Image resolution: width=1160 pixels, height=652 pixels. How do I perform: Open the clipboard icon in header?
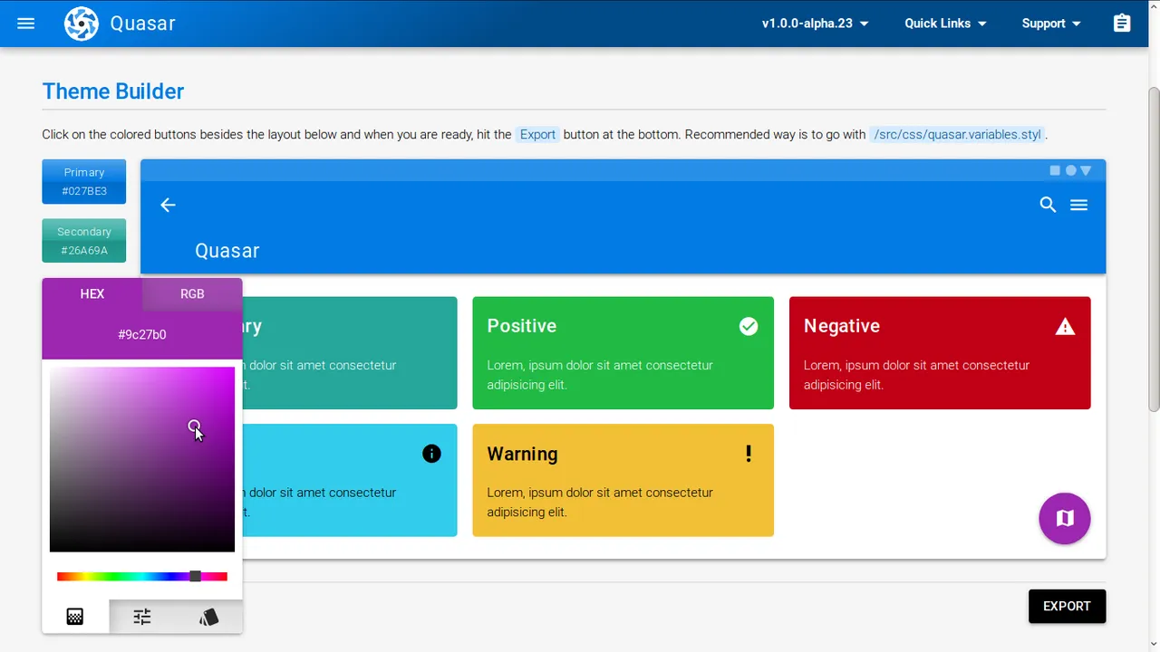point(1122,24)
